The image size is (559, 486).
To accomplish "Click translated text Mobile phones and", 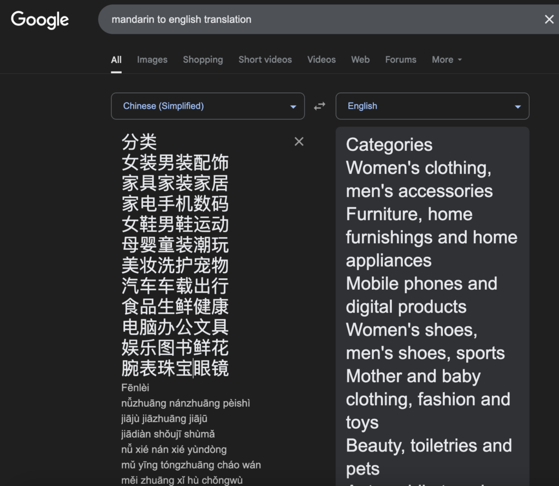I will point(422,284).
